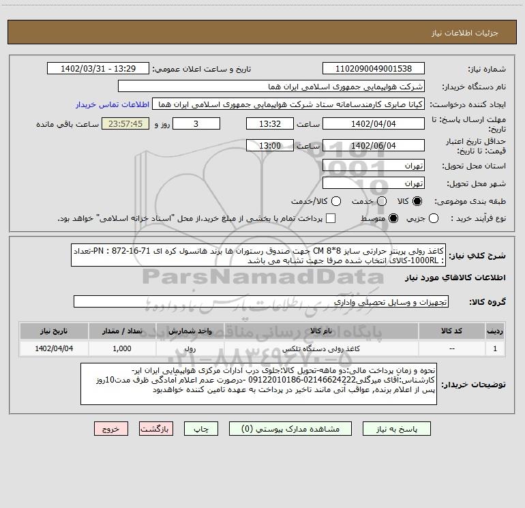Click the 'نام کالا' column header
Viewport: 525px width, 508px height.
(x=330, y=331)
